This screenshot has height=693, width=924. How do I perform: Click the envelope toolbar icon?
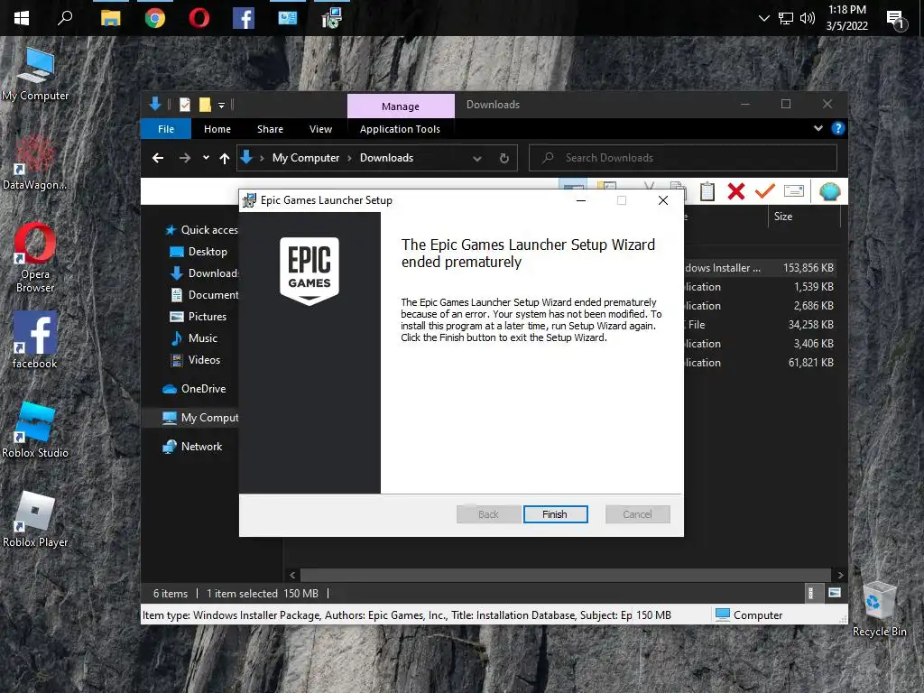pos(794,191)
